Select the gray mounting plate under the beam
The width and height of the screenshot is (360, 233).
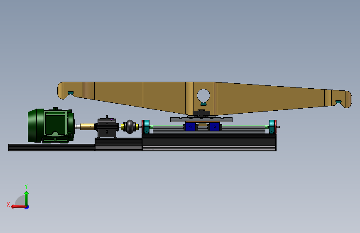click(x=201, y=119)
